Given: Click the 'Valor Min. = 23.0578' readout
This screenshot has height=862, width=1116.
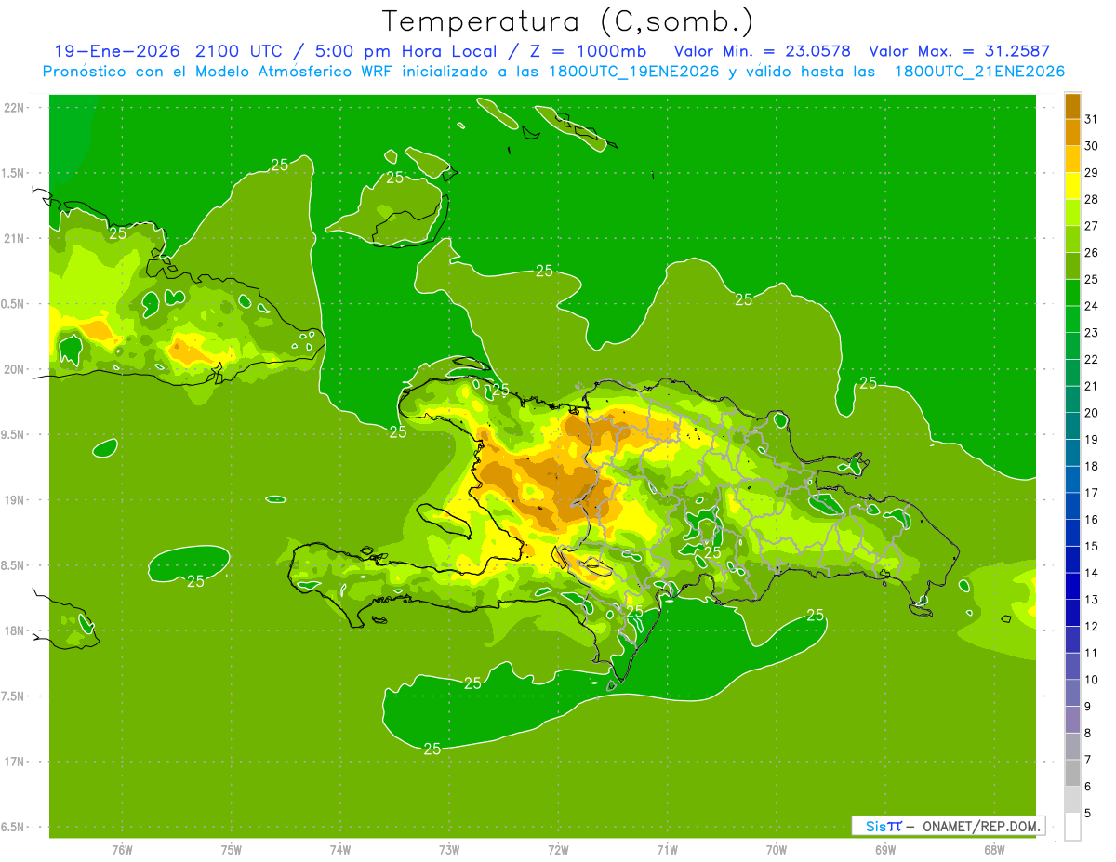Looking at the screenshot, I should pyautogui.click(x=762, y=51).
